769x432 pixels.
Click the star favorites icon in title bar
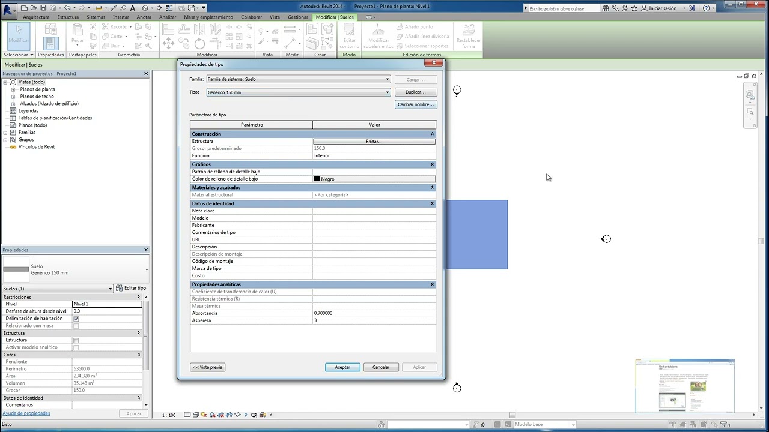(634, 8)
